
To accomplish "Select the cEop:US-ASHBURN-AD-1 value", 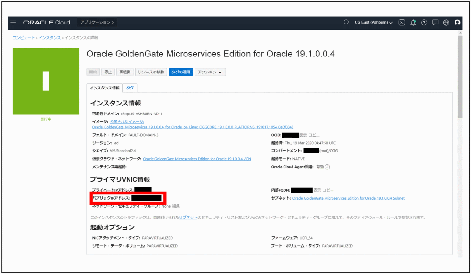I will 141,114.
